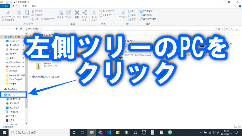Screen dimensions: 242x136
Task: Open the Calculator app on the taskbar
Action: (x=153, y=132)
